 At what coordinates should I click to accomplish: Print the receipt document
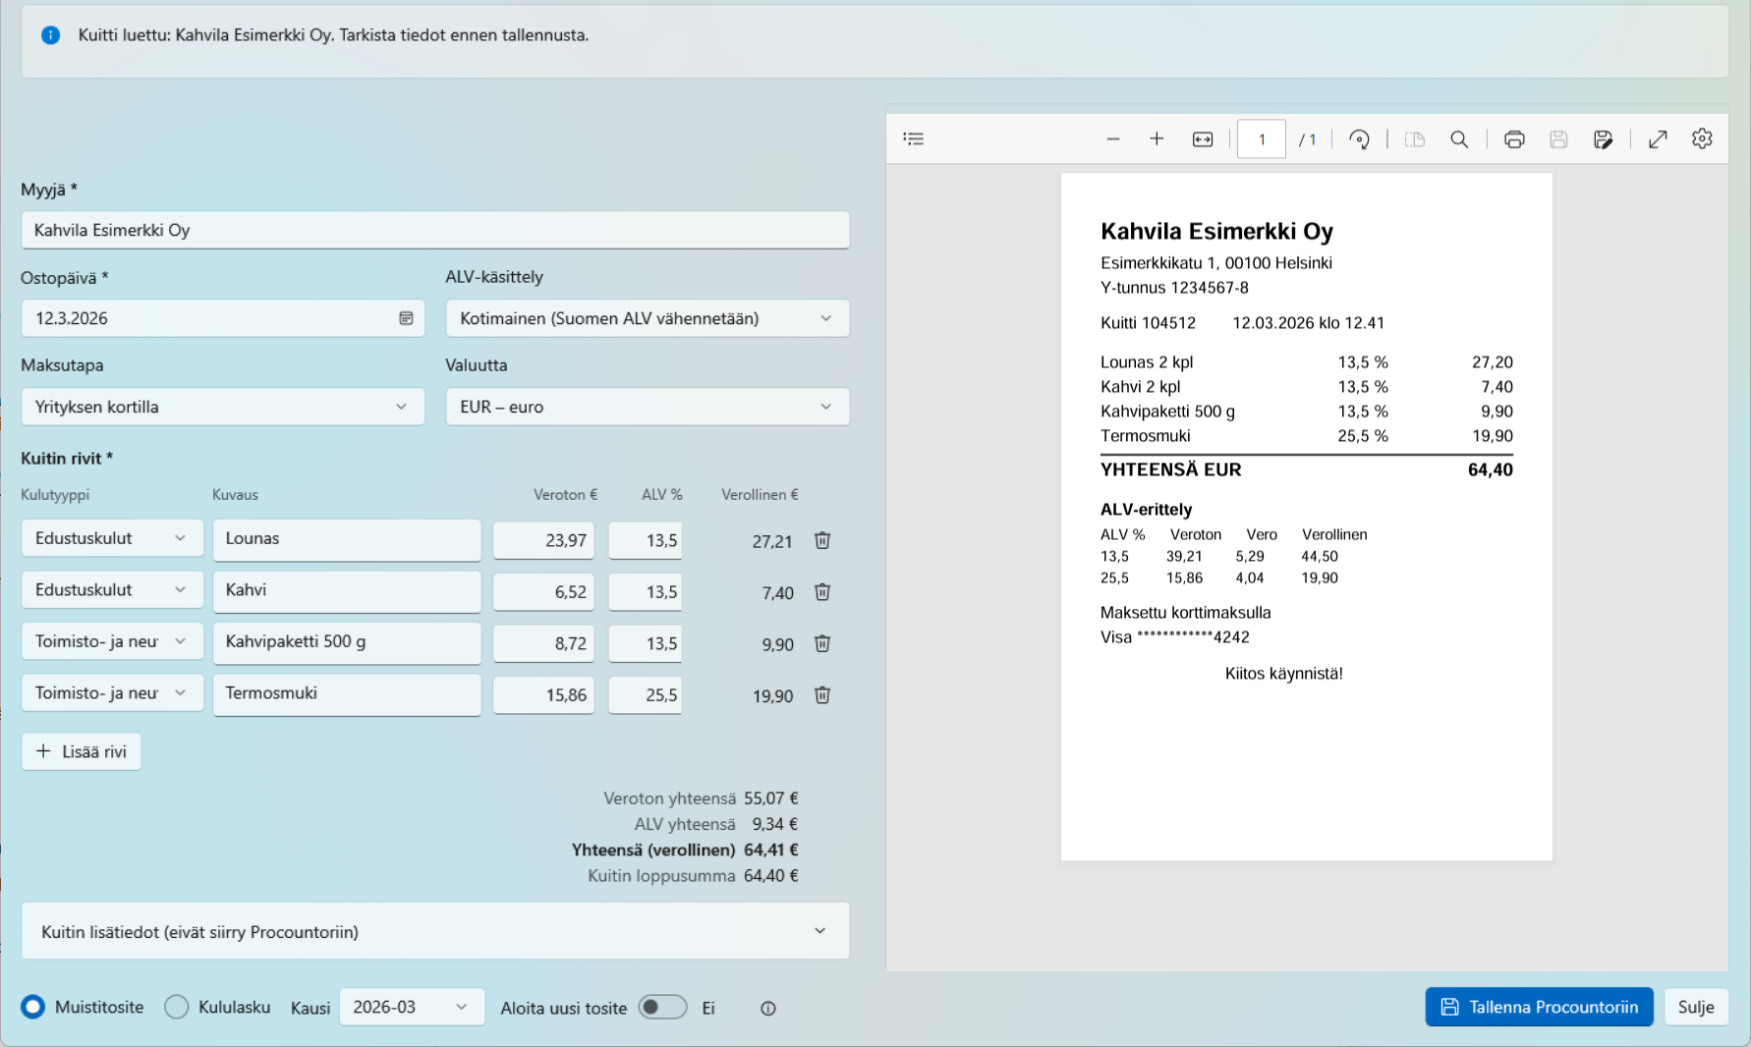coord(1514,139)
